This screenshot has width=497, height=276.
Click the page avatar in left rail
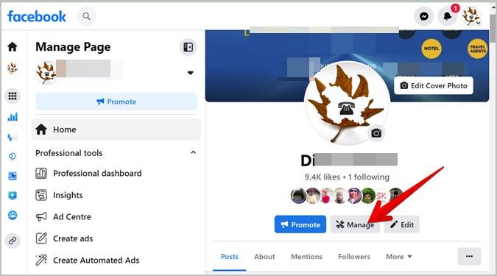click(x=13, y=68)
